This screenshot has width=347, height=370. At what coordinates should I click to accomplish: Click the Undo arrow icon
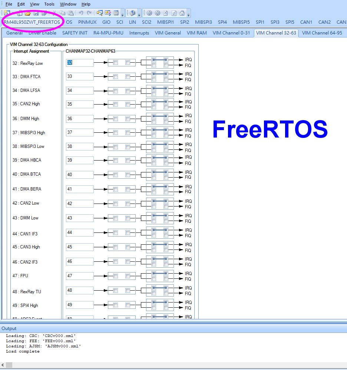point(81,13)
